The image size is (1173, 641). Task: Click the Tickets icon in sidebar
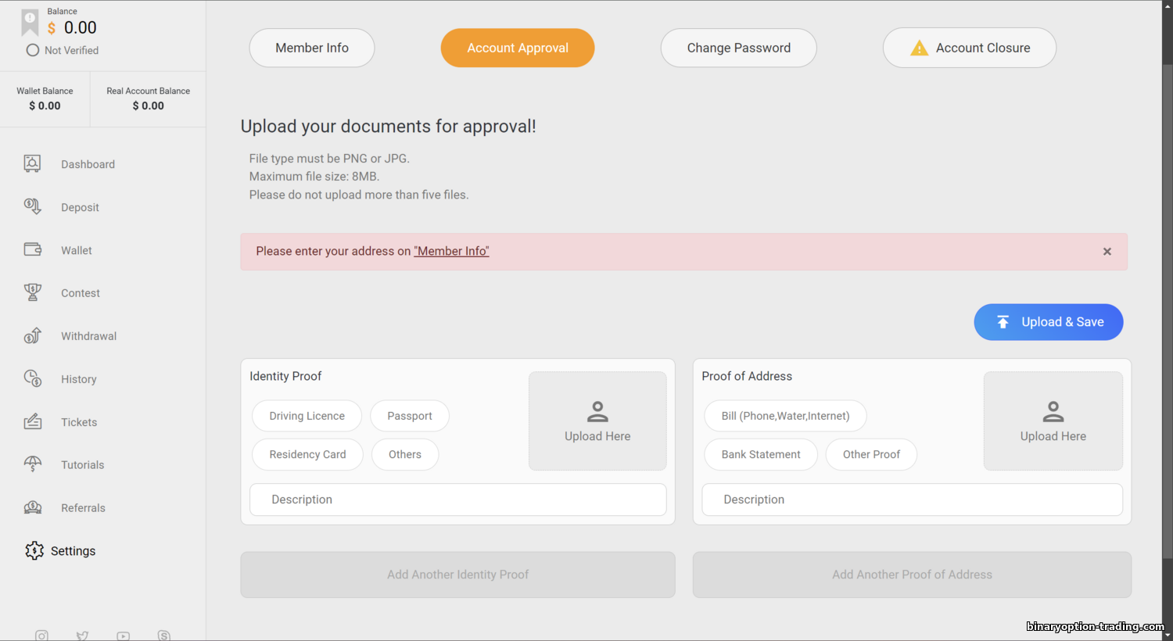click(32, 421)
